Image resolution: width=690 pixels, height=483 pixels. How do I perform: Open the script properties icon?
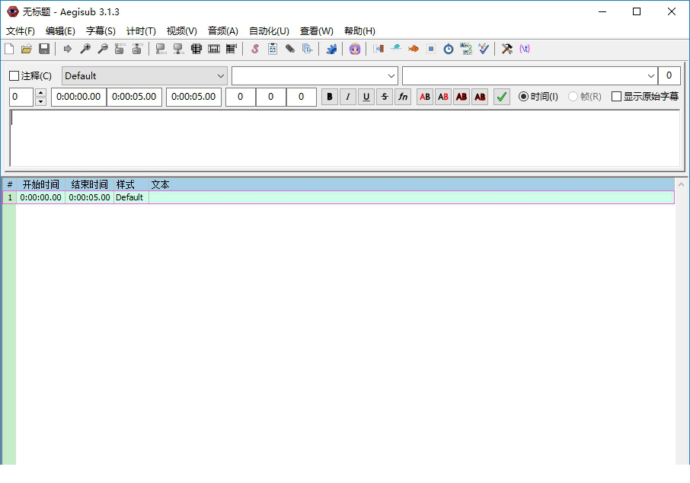(273, 49)
